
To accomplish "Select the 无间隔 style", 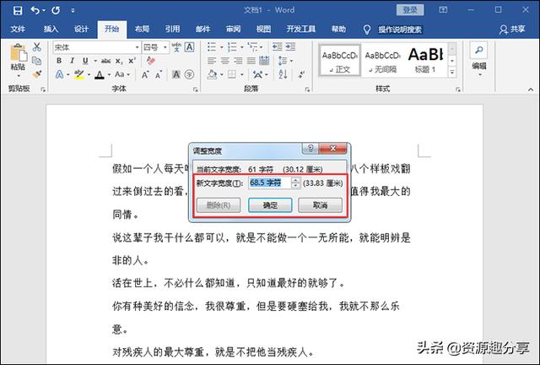I will [x=382, y=60].
